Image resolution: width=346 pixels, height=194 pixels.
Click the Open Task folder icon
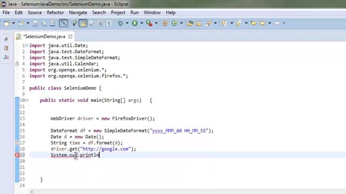(x=199, y=23)
